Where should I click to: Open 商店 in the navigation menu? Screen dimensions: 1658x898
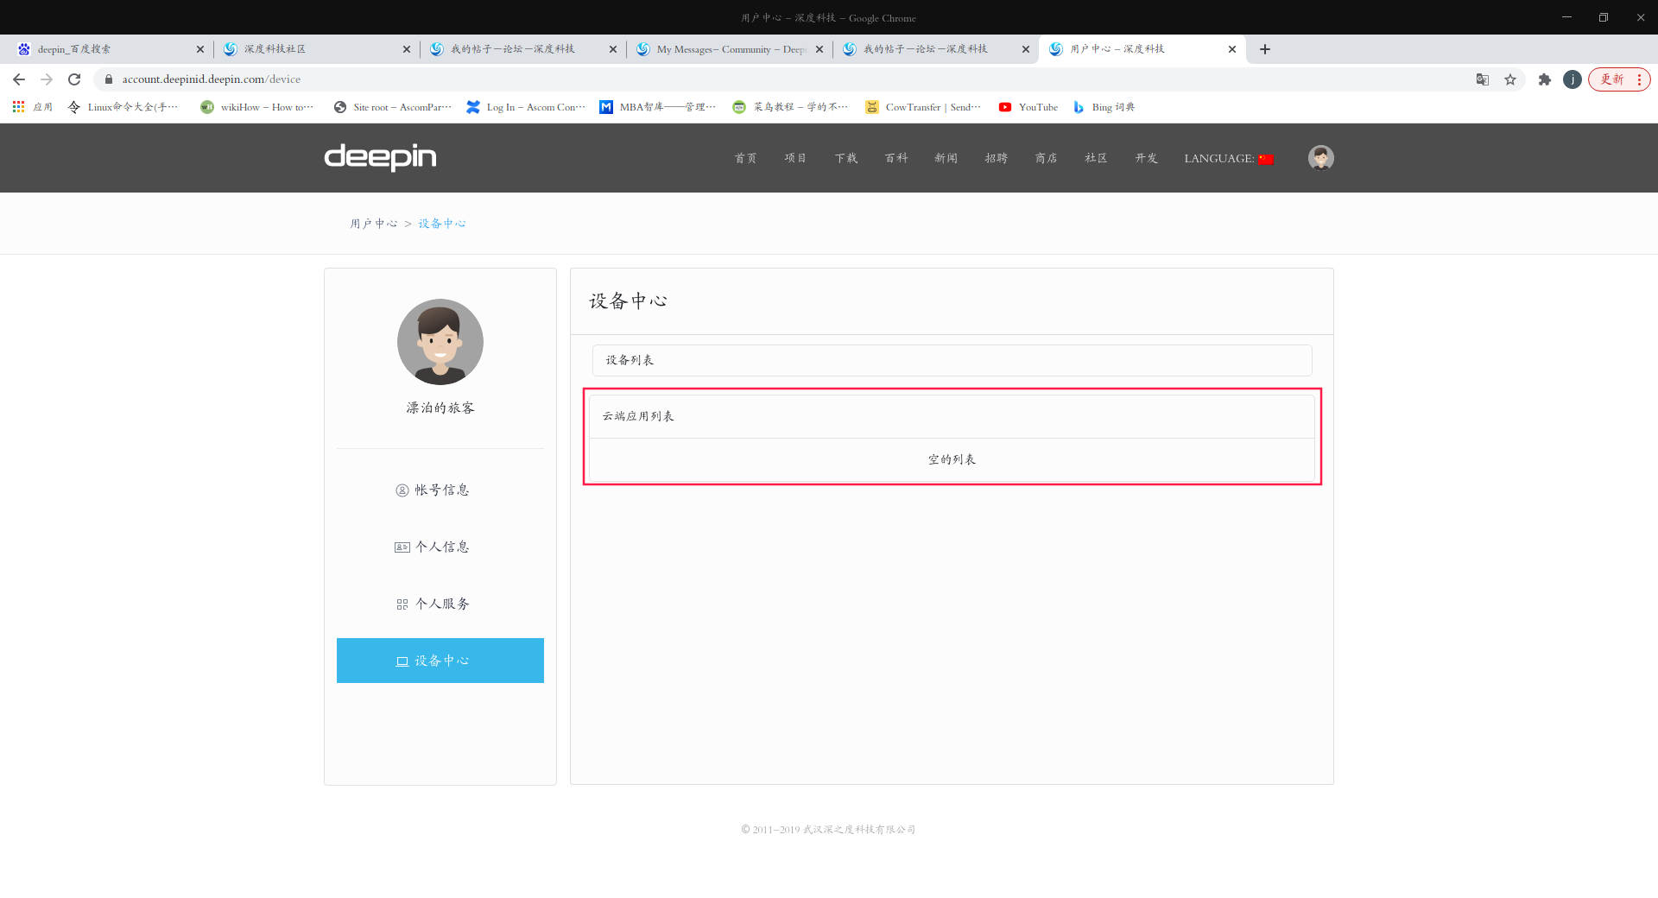1047,158
